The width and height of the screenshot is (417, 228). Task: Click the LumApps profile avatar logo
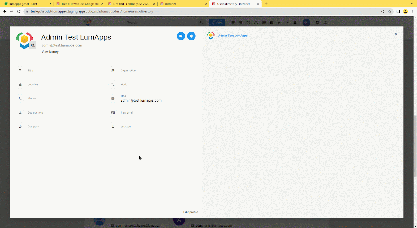click(x=24, y=40)
